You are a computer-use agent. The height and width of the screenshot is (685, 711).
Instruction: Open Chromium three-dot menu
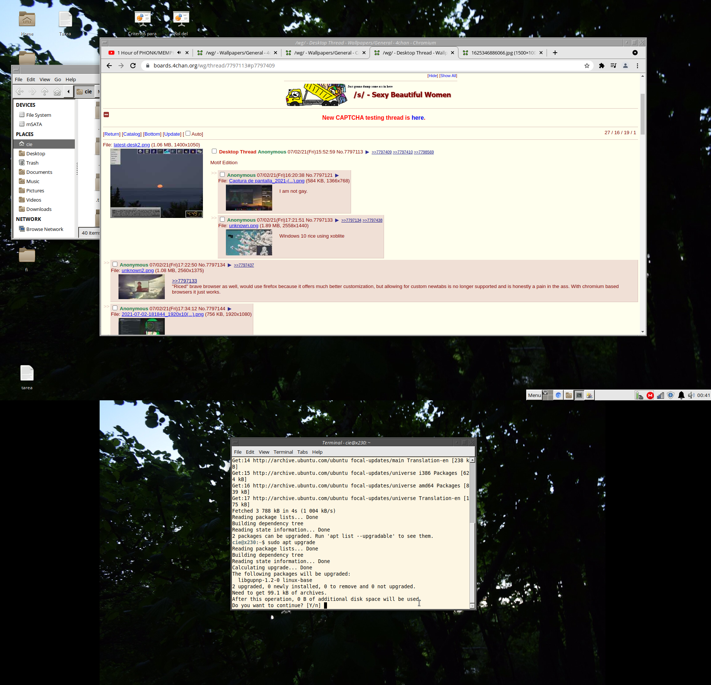click(637, 66)
